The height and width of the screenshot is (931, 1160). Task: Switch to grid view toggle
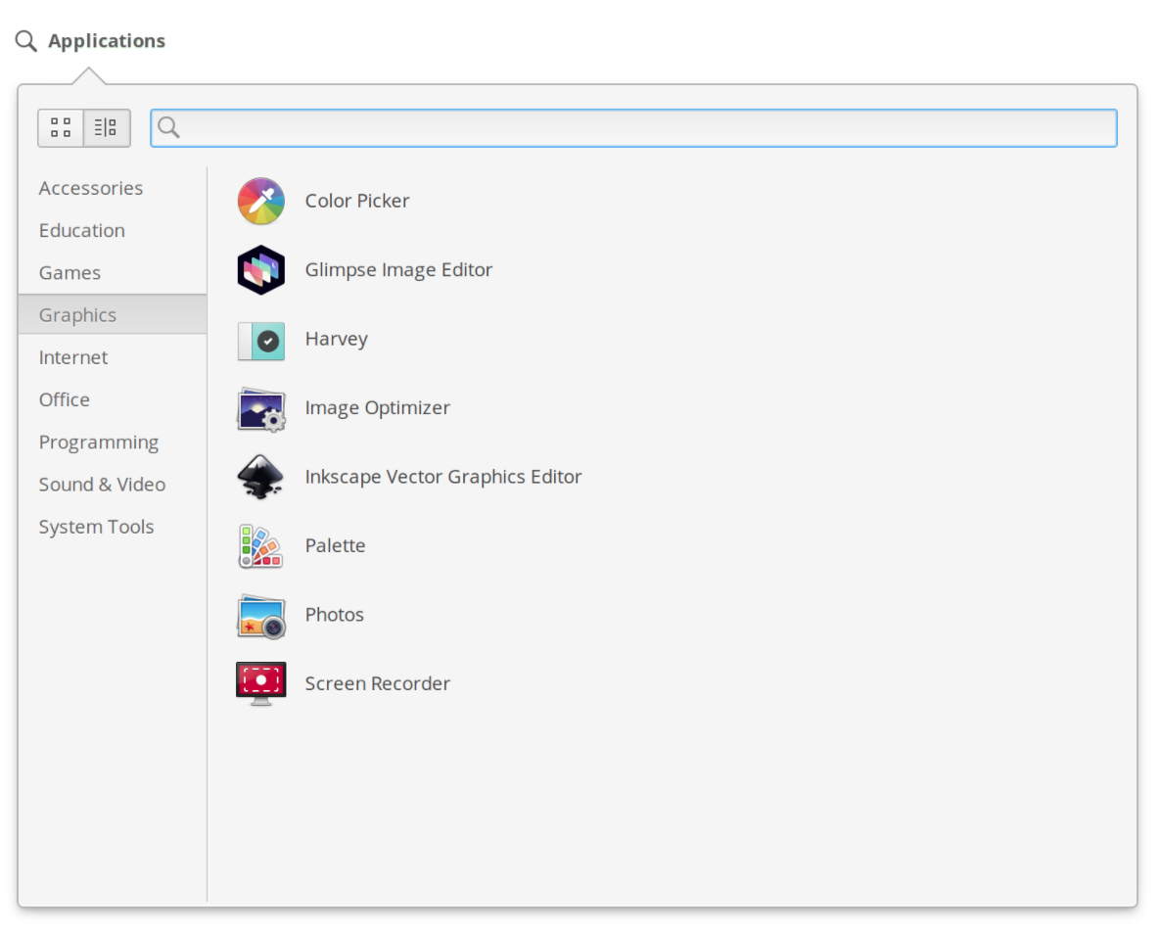click(x=61, y=128)
